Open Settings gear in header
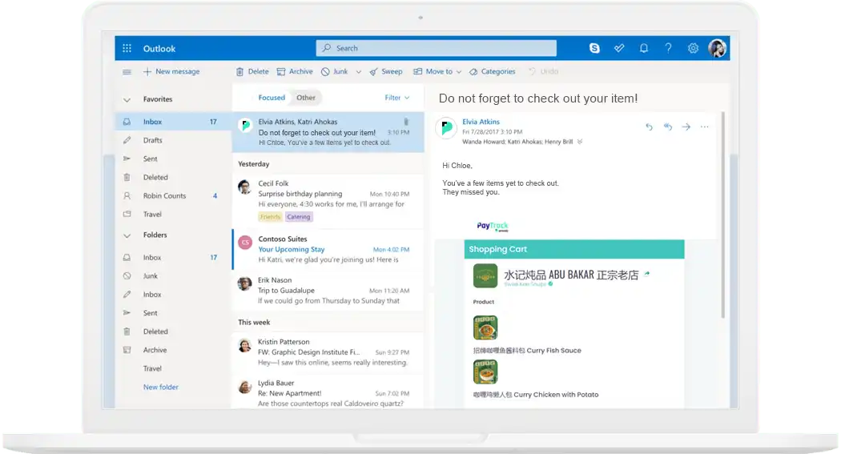 [693, 48]
